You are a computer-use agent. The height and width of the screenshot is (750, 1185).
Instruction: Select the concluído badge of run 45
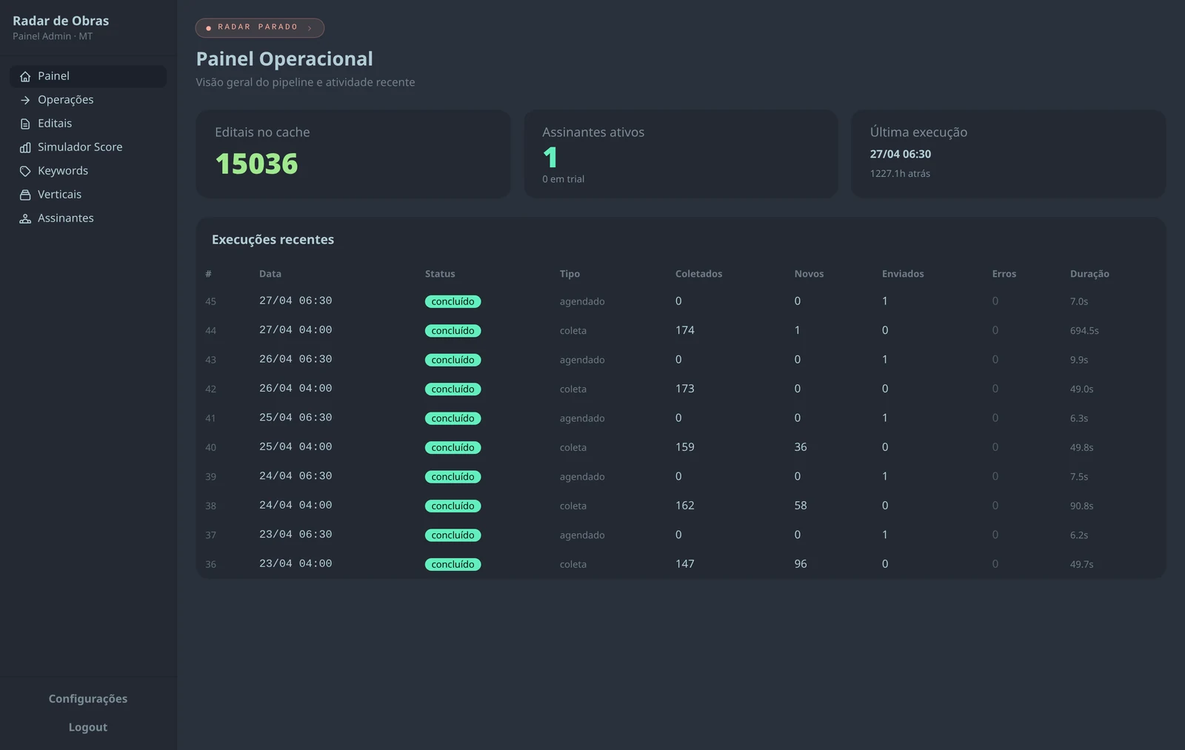click(x=453, y=301)
